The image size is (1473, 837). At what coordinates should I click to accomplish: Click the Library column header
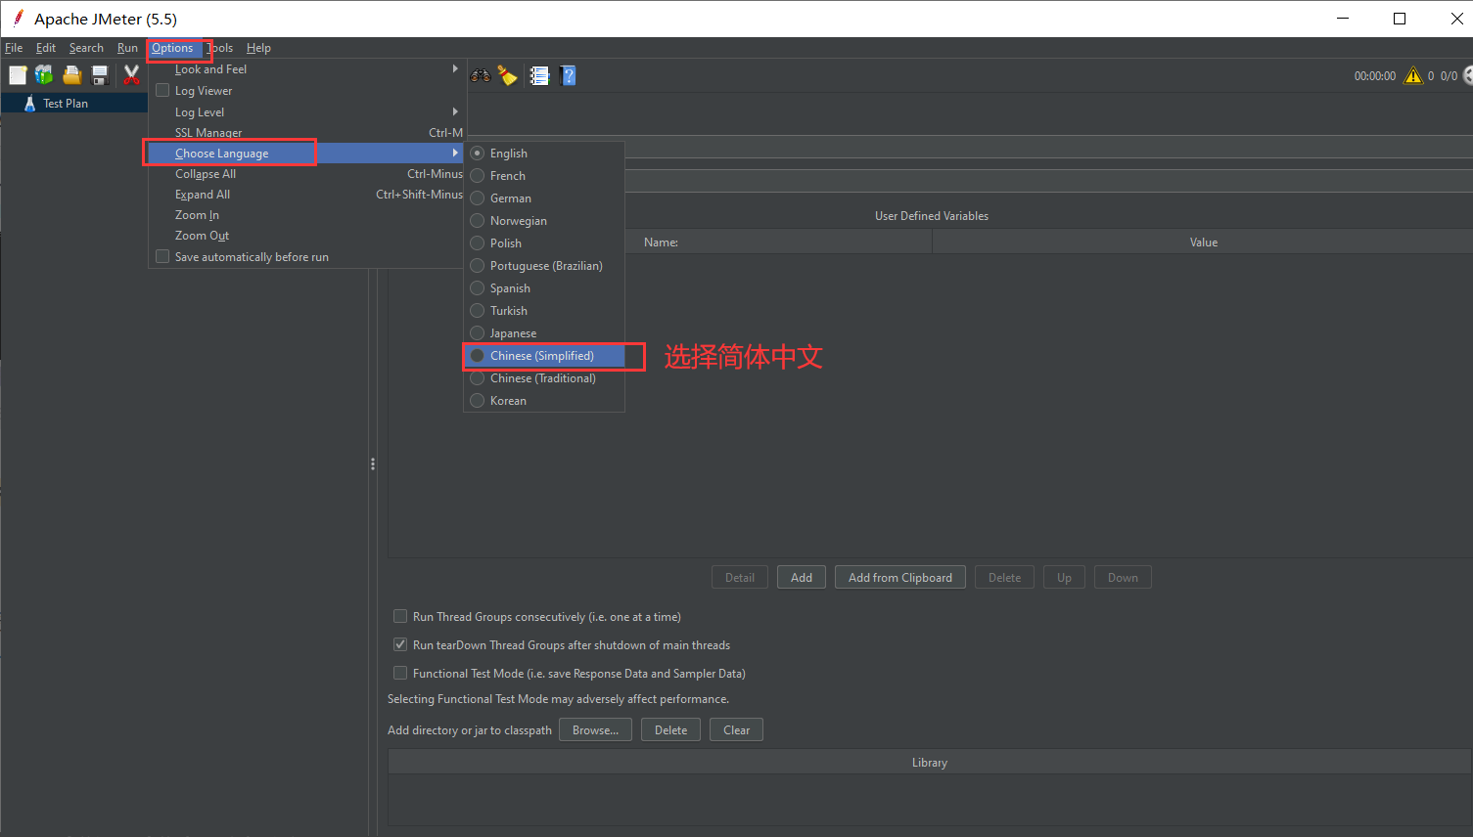pos(930,763)
